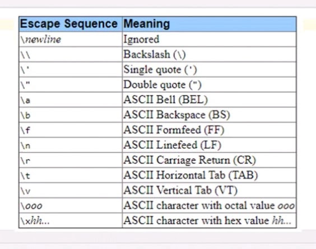Click the ASCII Linefeed (LF) cell
316x249 pixels.
209,145
